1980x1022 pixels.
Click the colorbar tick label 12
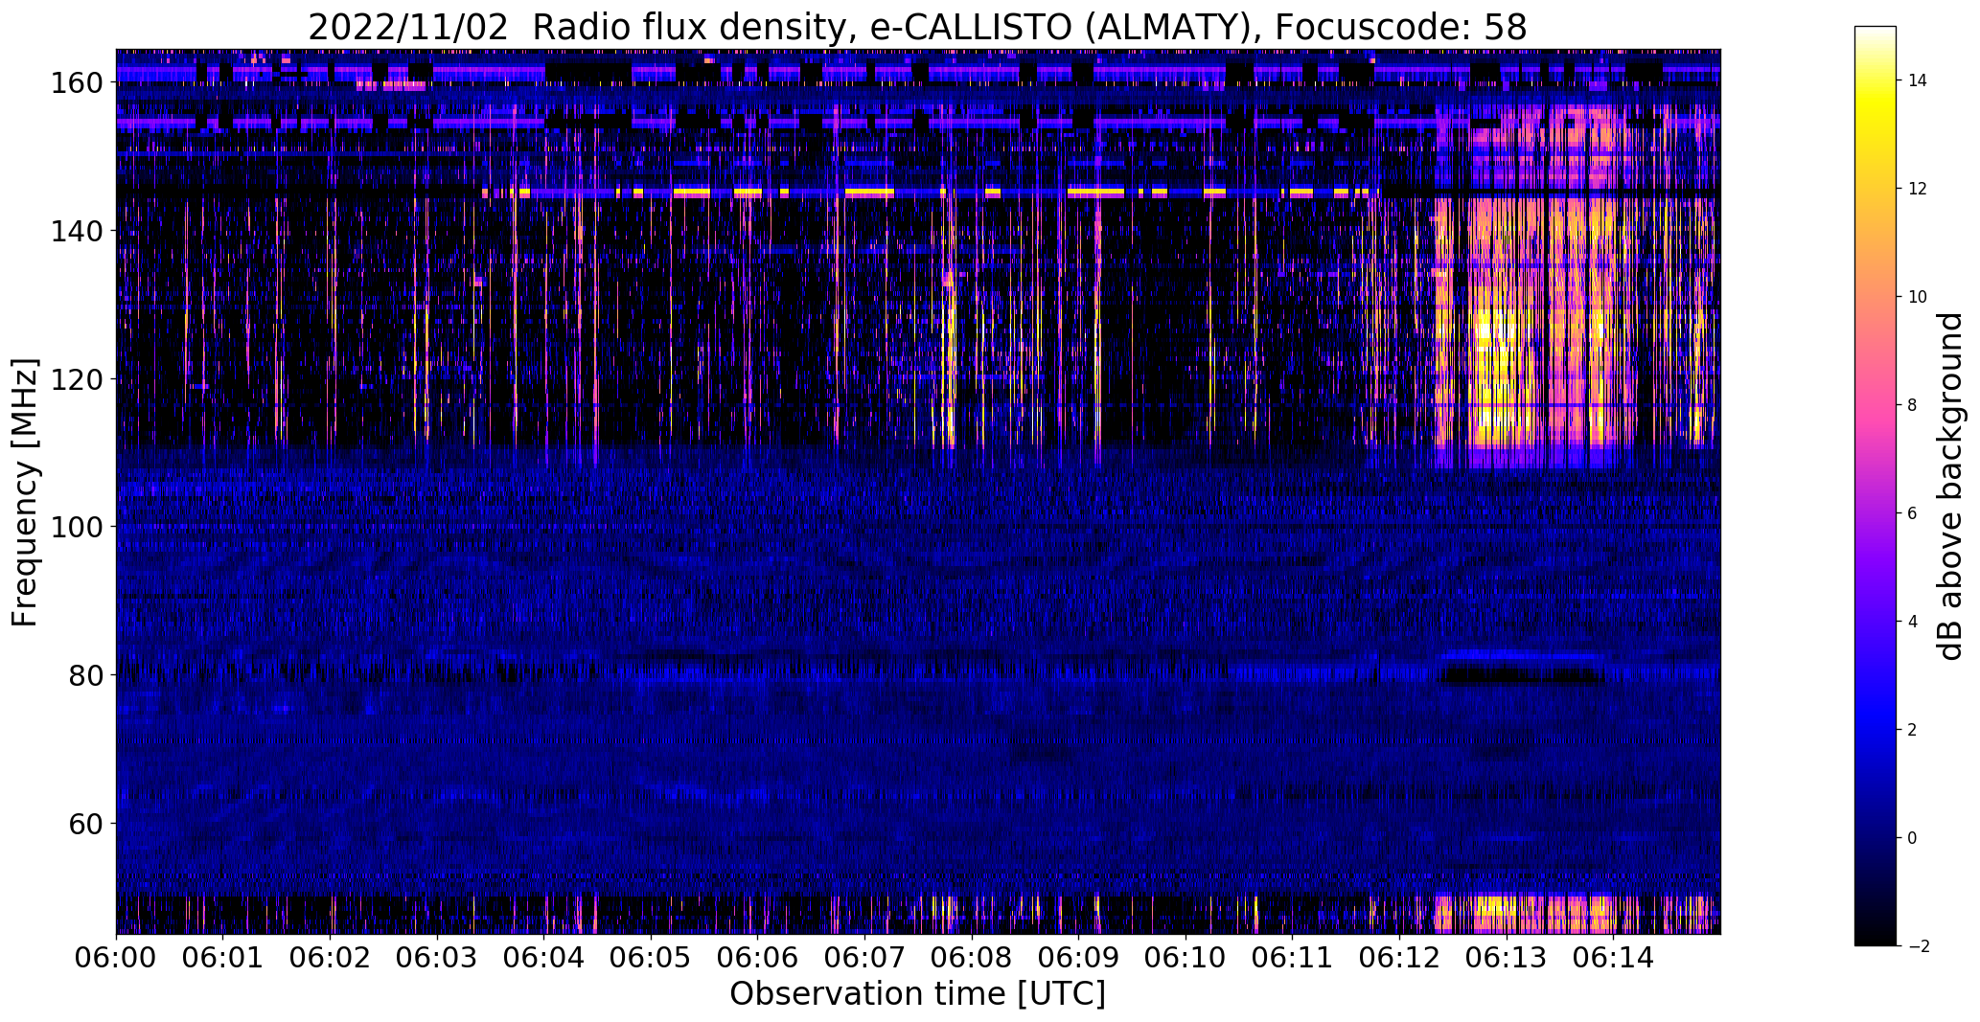(x=1918, y=189)
